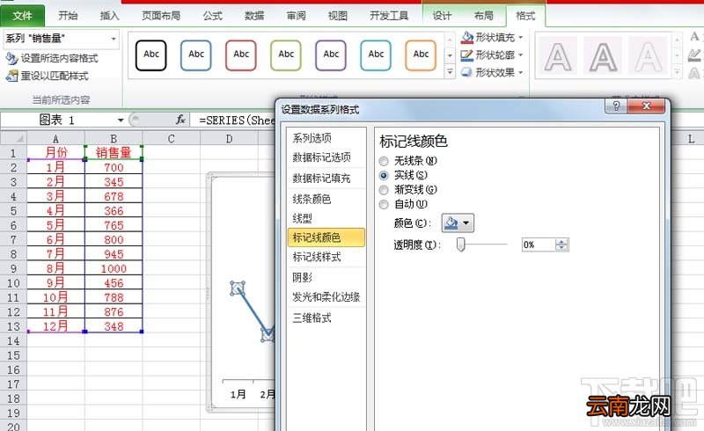Switch to the 数据 ribbon tab
Viewport: 704px width, 431px height.
coord(254,16)
